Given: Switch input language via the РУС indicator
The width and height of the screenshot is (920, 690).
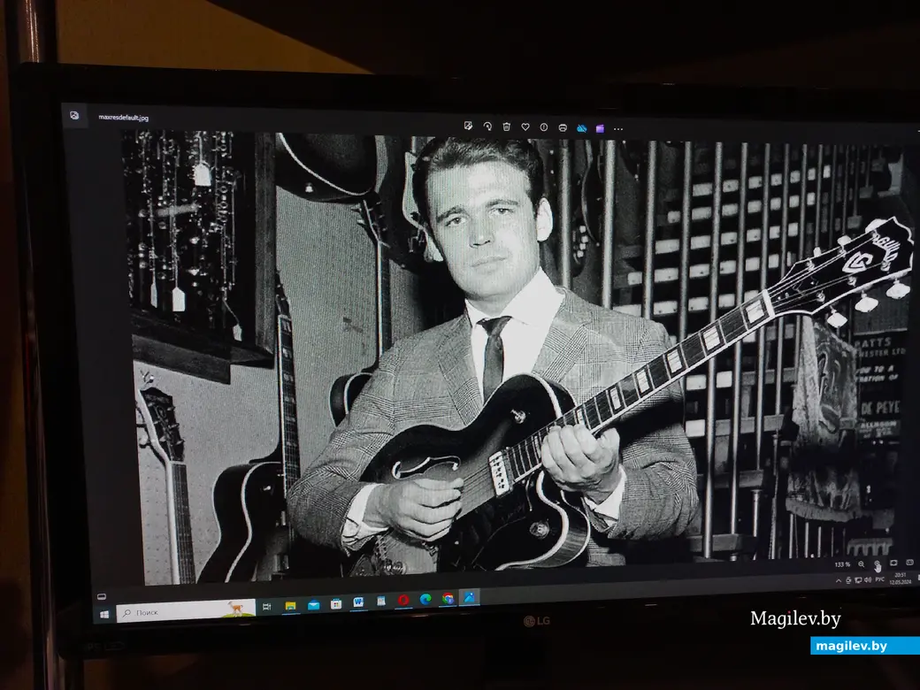Looking at the screenshot, I should coord(879,580).
